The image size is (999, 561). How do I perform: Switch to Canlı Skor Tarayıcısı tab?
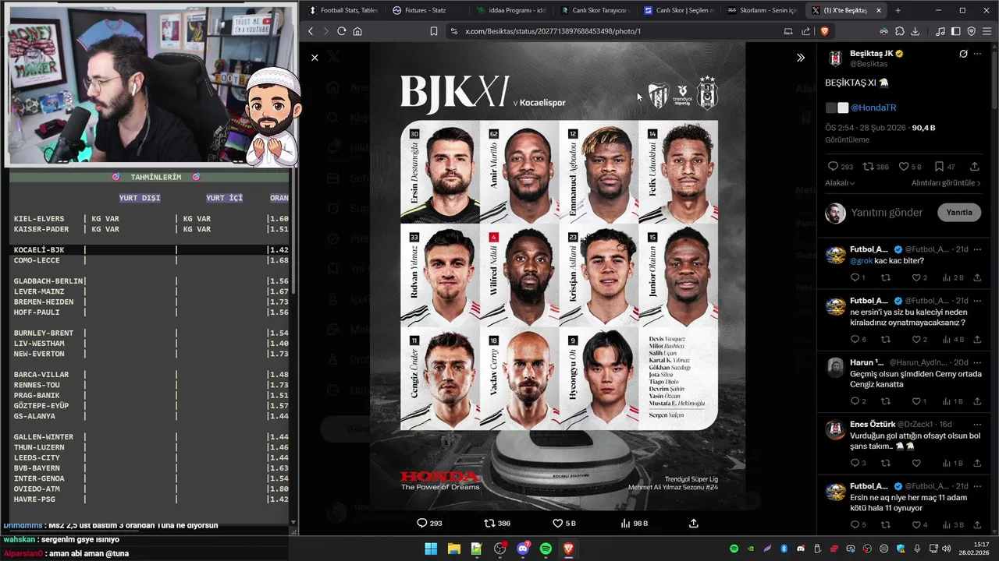coord(595,10)
